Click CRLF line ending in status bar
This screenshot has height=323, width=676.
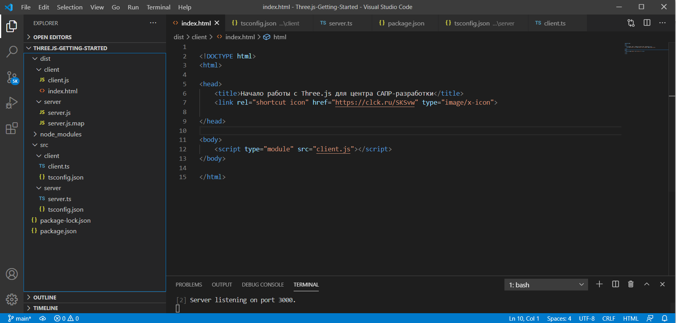(x=608, y=318)
